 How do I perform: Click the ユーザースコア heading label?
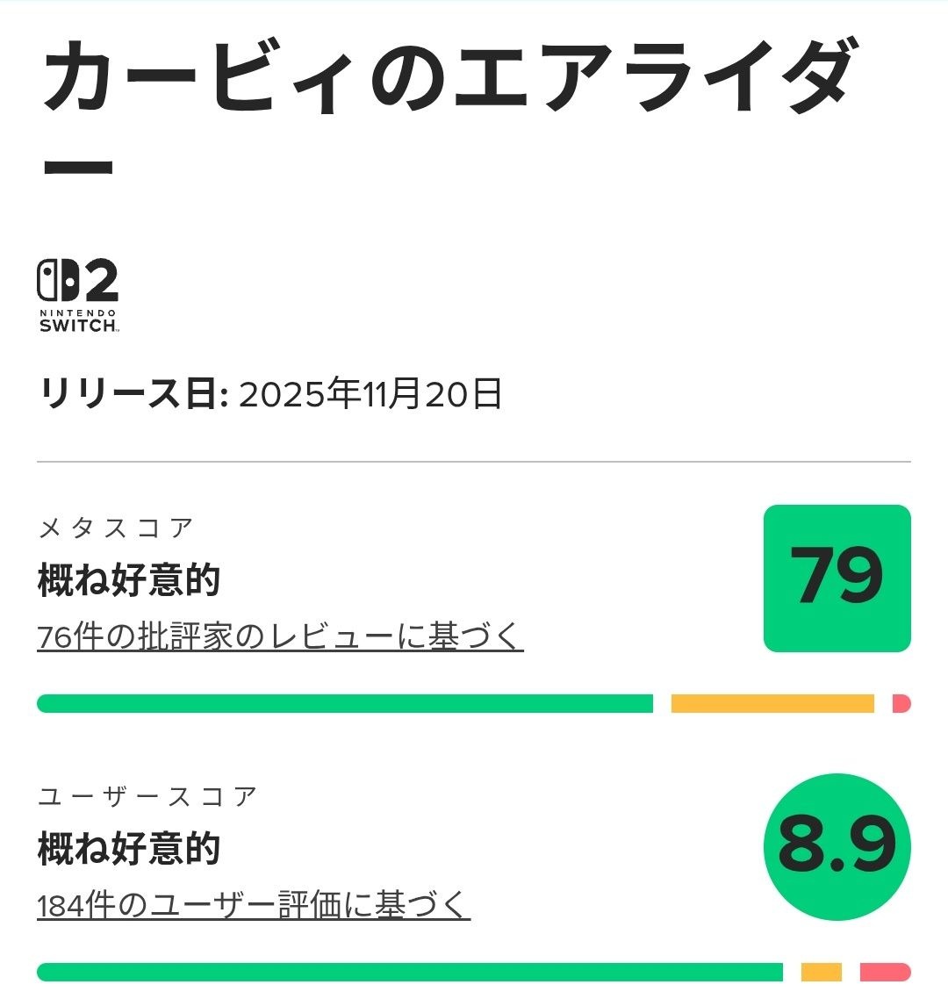(x=147, y=796)
